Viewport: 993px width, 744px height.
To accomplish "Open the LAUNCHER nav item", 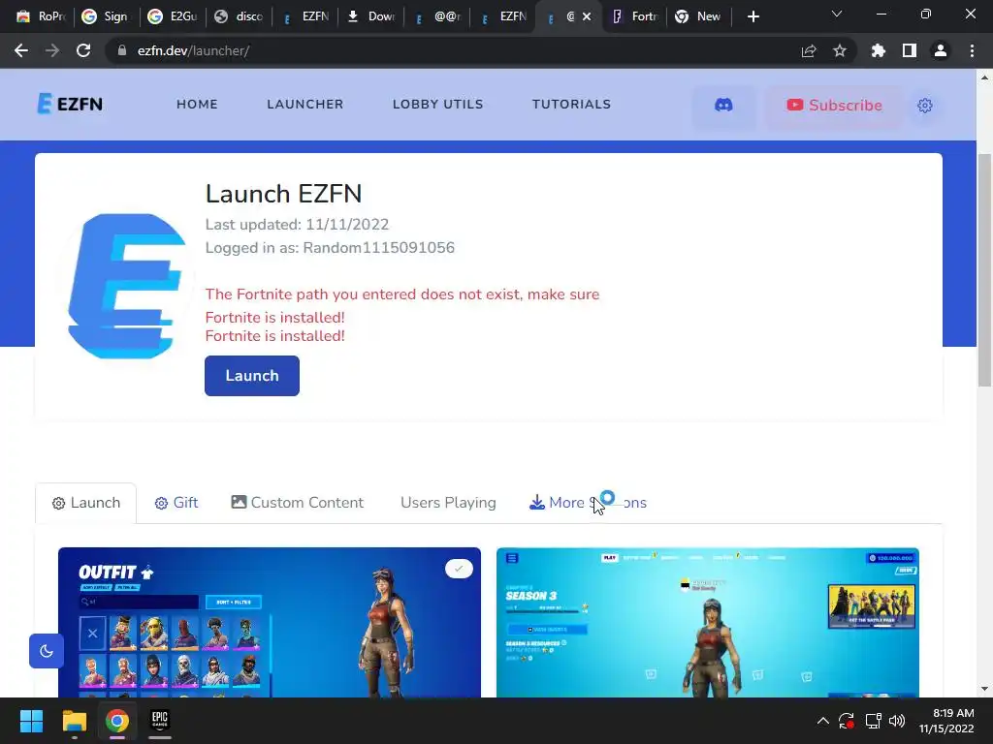I will tap(305, 105).
